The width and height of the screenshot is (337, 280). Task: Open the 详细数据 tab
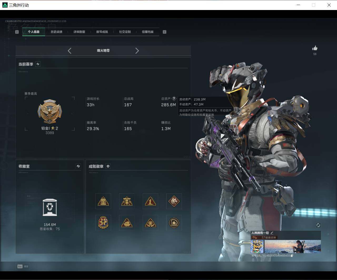(79, 32)
